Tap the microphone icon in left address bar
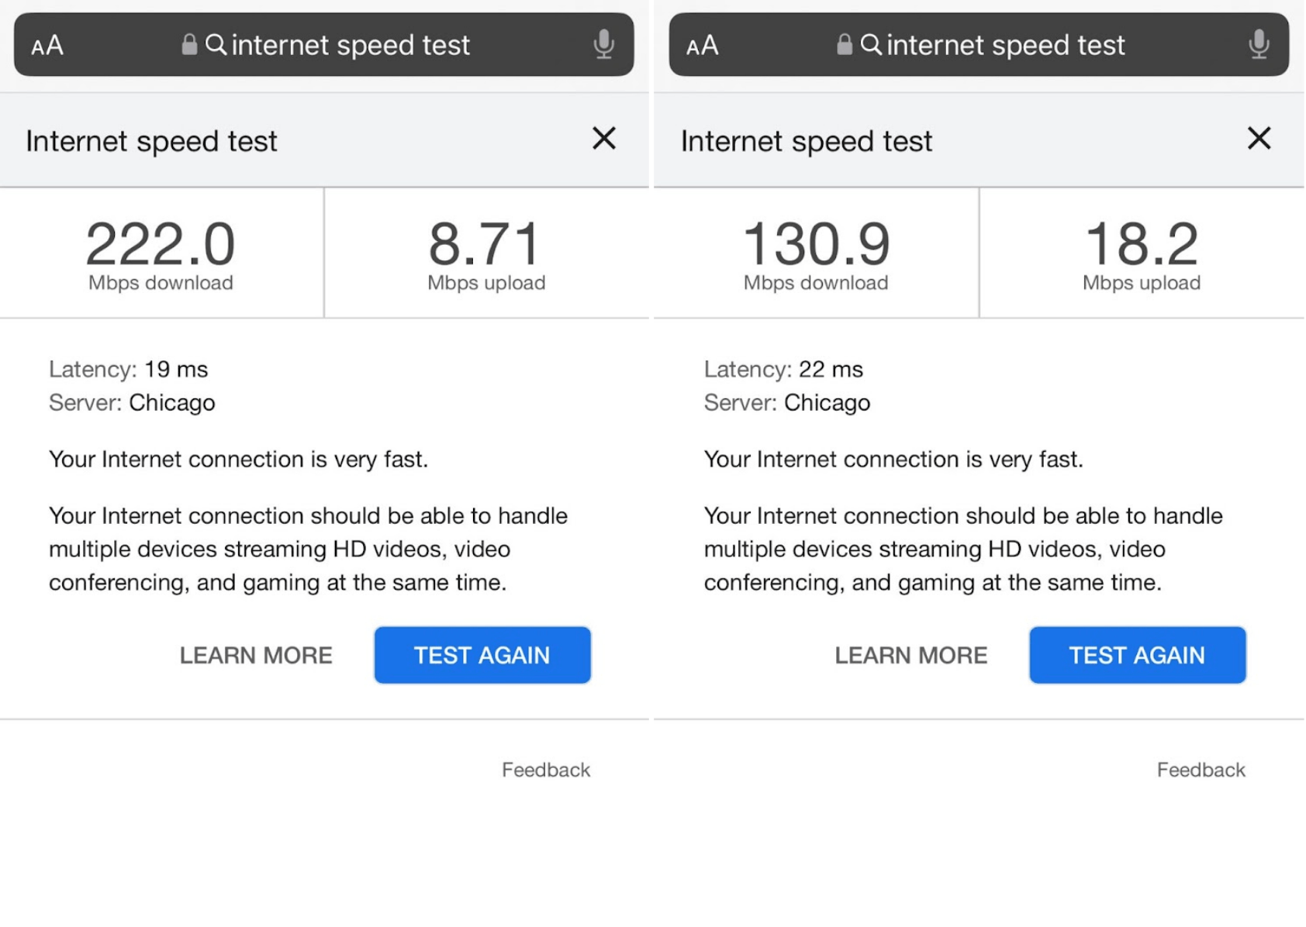Screen dimensions: 1306x927 tap(603, 45)
